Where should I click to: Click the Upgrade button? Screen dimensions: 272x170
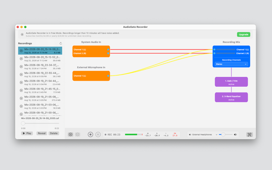tap(244, 34)
